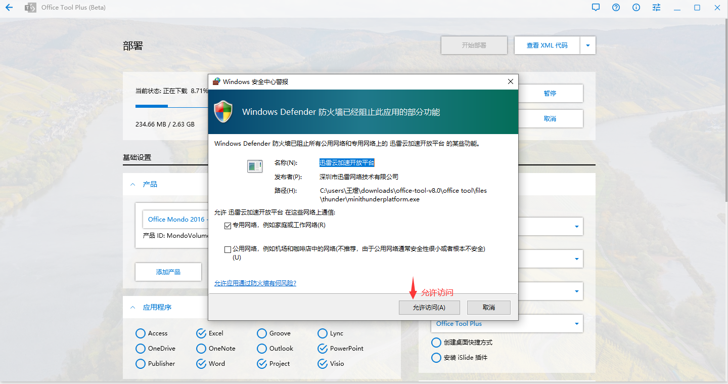
Task: Collapse the 应用程序 section
Action: pos(133,308)
